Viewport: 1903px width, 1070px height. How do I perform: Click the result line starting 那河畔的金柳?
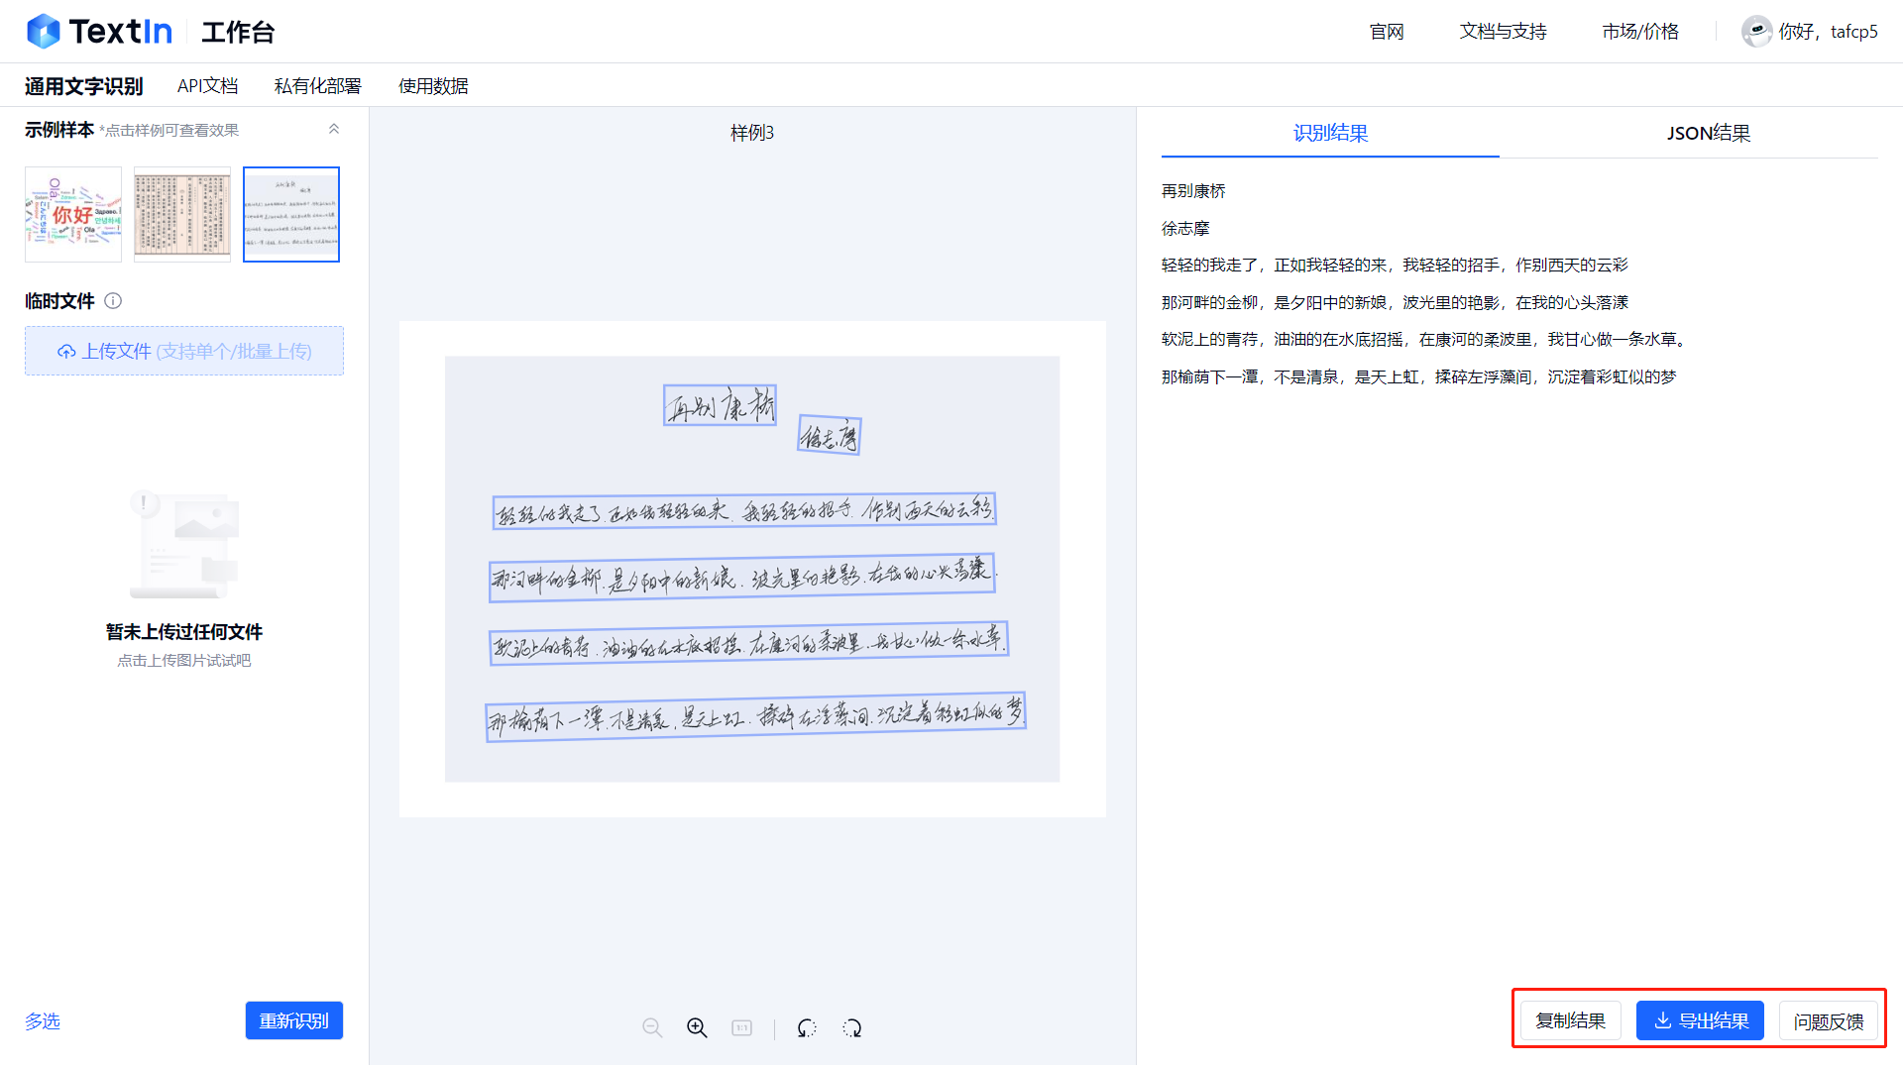tap(1395, 303)
